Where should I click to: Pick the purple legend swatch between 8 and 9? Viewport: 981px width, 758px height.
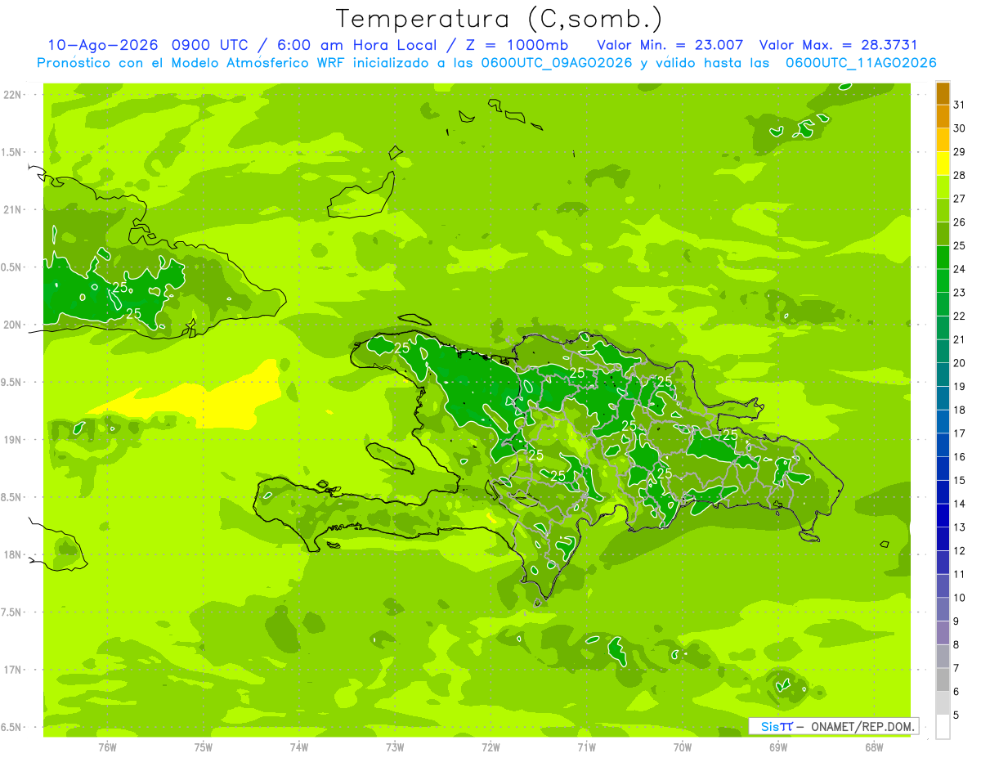pos(943,633)
